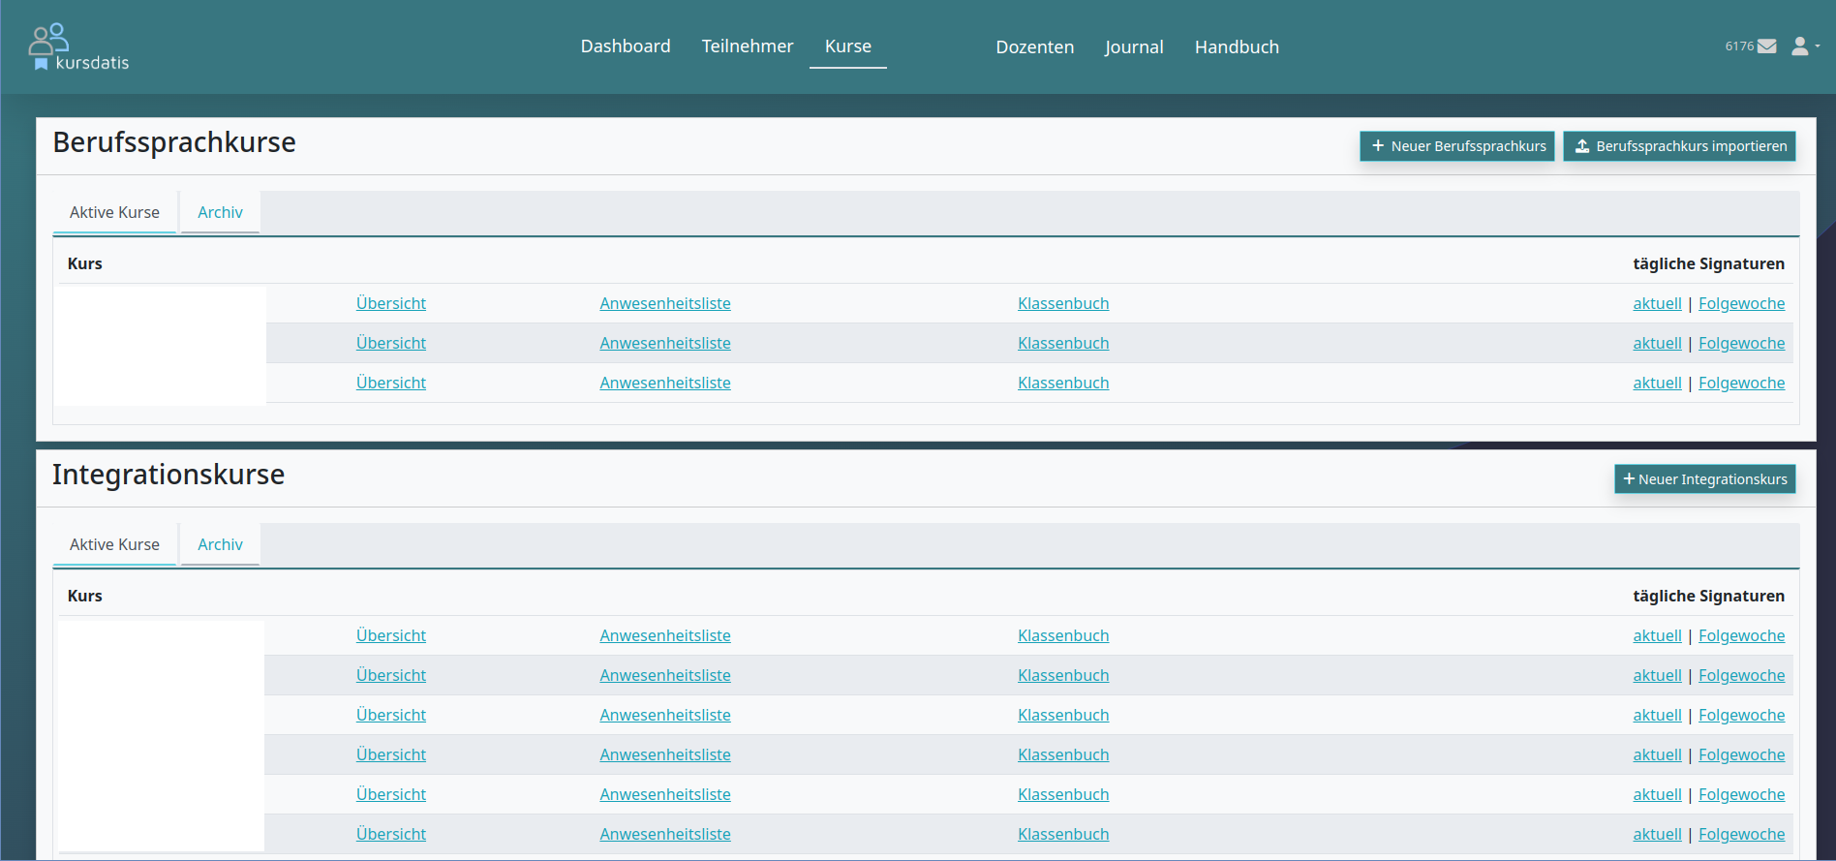Click the plus icon on Neuer Berufssprachkurs

tap(1378, 146)
